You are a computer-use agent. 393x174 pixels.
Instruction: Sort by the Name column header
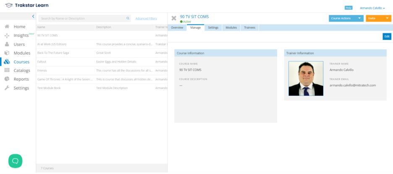point(41,27)
